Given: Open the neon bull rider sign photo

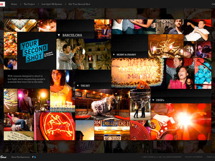Looking at the screenshot, I should 55,126.
